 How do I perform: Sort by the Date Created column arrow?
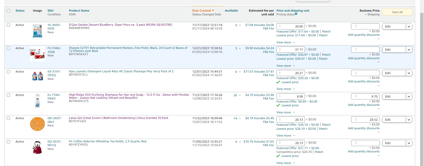pyautogui.click(x=213, y=11)
